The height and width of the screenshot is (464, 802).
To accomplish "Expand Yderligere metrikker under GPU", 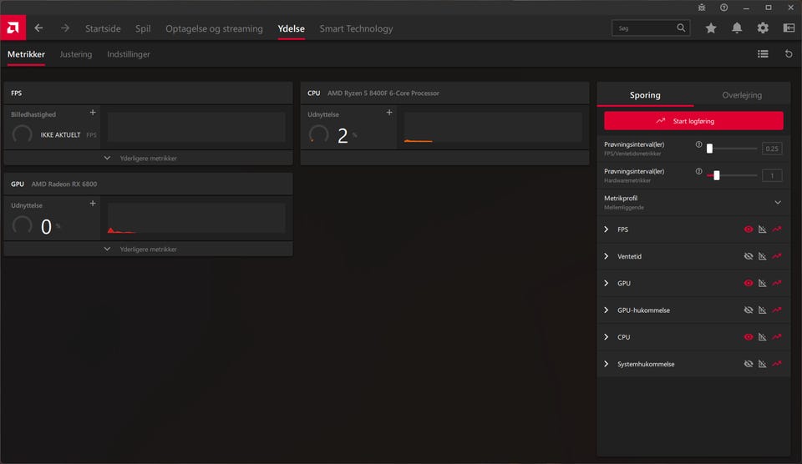I will [148, 249].
